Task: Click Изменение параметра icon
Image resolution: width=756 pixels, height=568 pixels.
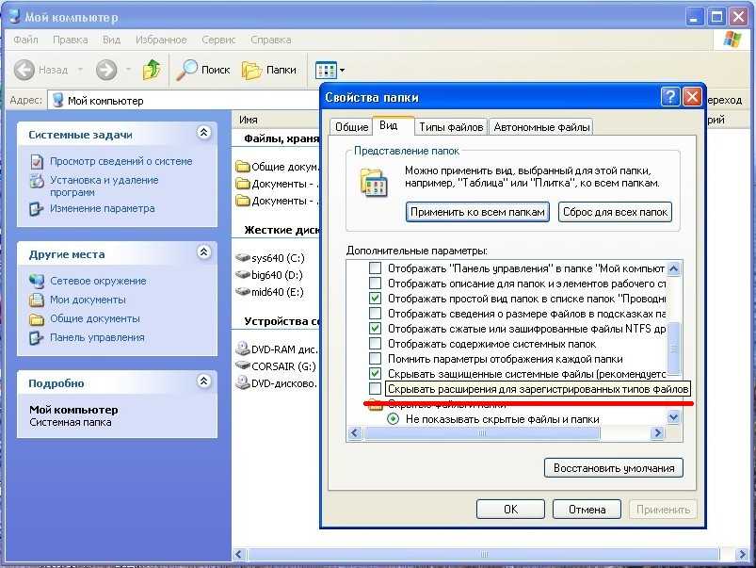Action: tap(37, 208)
